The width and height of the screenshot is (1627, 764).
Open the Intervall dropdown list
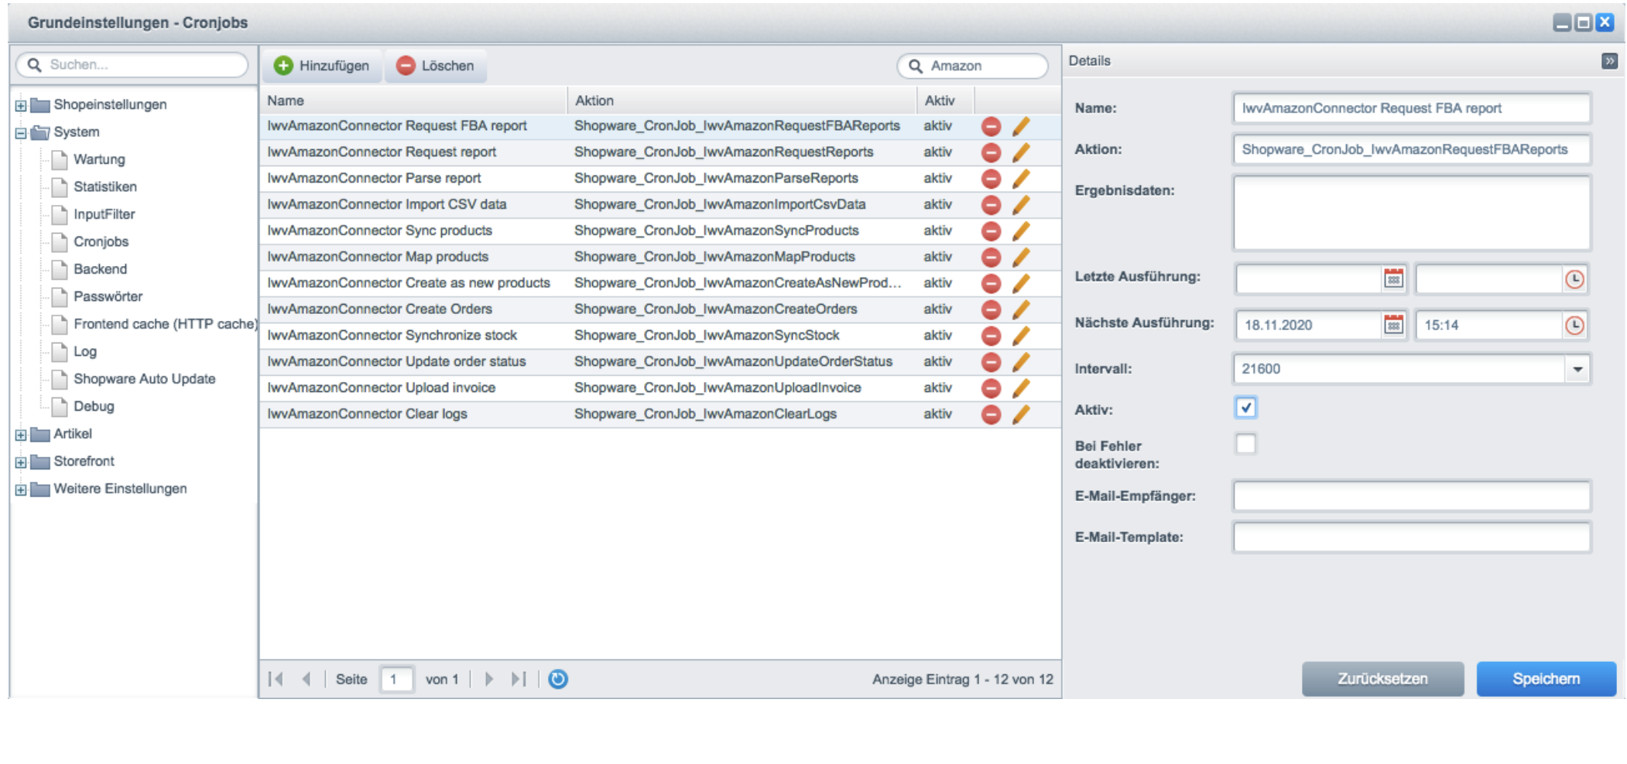(1577, 370)
